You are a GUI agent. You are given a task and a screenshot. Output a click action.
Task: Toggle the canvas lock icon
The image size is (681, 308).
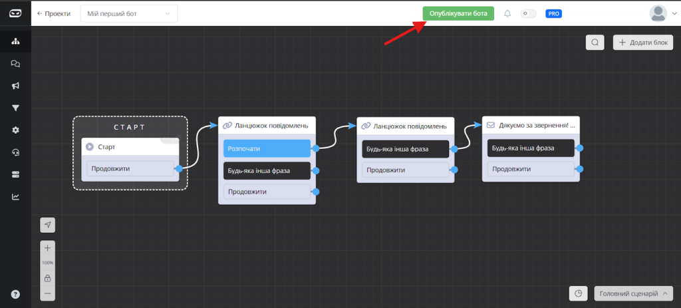pos(48,278)
